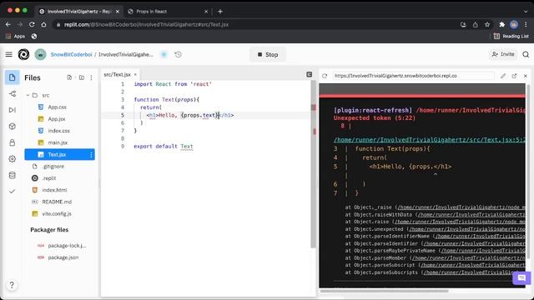Collapse the src folder
This screenshot has width=534, height=300.
tap(28, 95)
